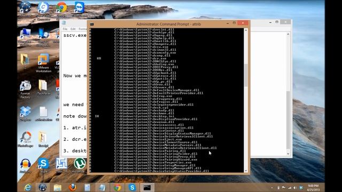The height and width of the screenshot is (192, 342).
Task: Click the Notepad scrollbar up arrow
Action: (288, 34)
